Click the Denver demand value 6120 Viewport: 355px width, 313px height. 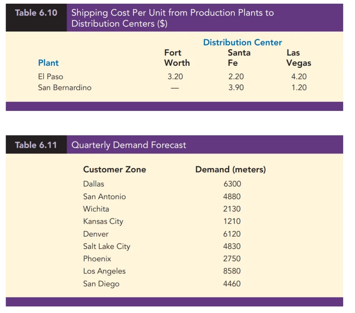tap(232, 234)
